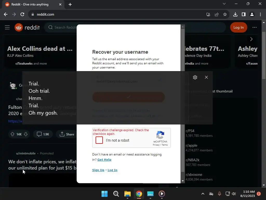Open a new browser tab
The height and width of the screenshot is (200, 266).
tap(70, 4)
